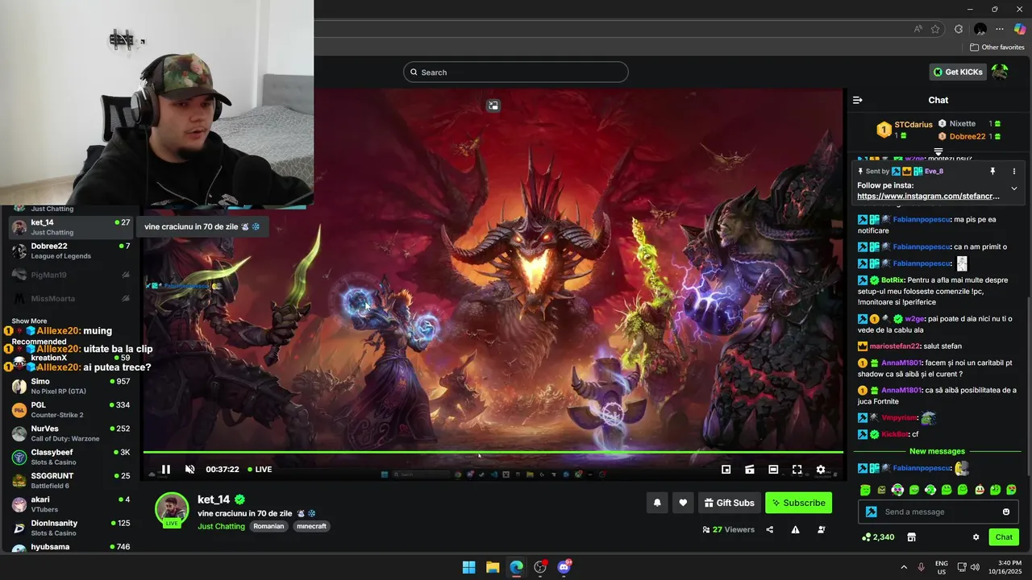
Task: Click the green Subscribe button
Action: [798, 503]
